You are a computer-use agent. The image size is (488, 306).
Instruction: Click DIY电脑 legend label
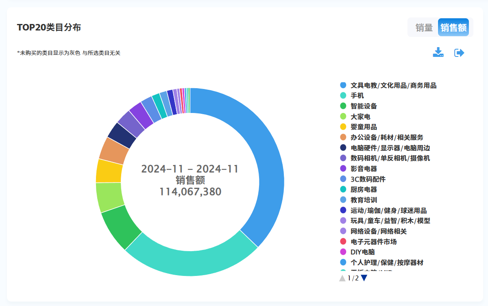tap(363, 252)
